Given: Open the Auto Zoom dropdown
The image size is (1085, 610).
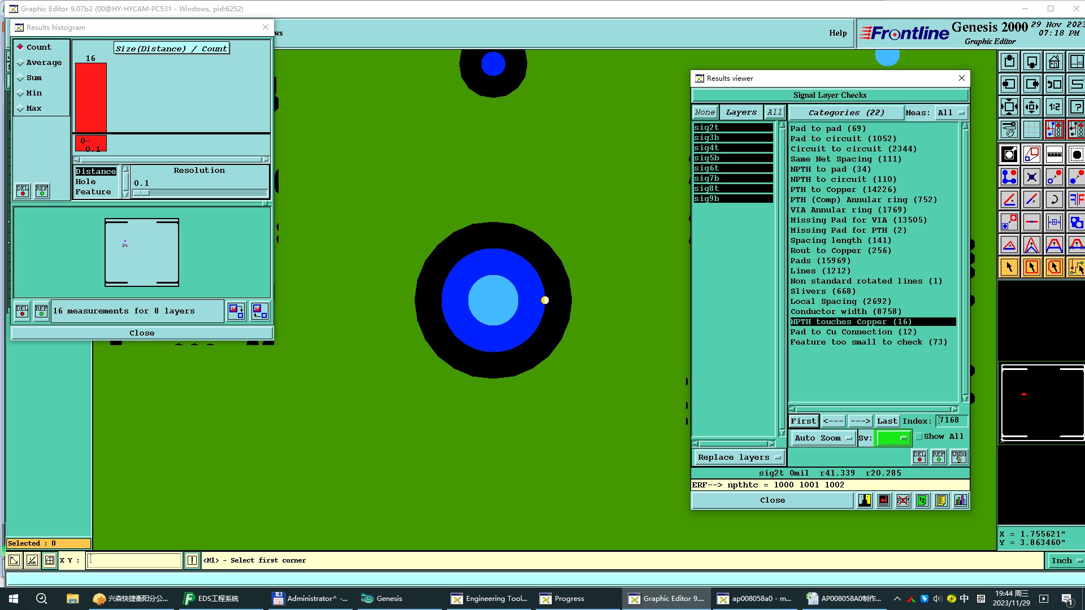Looking at the screenshot, I should click(x=823, y=438).
